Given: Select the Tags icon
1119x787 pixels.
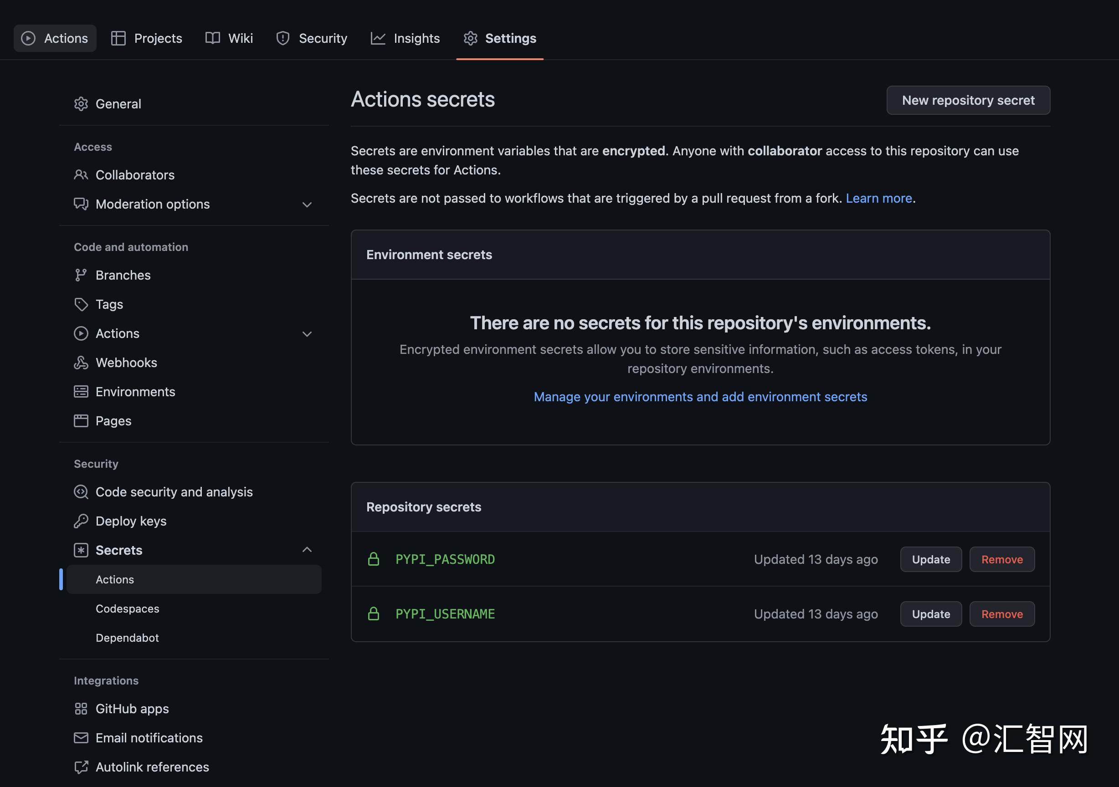Looking at the screenshot, I should pyautogui.click(x=81, y=304).
